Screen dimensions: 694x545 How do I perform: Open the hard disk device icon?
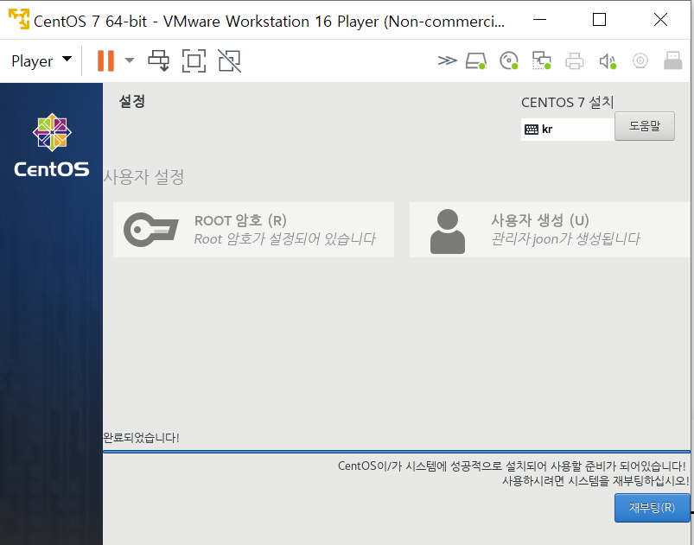tap(476, 60)
